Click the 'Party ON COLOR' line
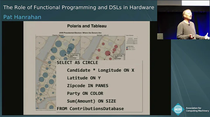The width and height of the screenshot is (210, 117). click(x=85, y=93)
